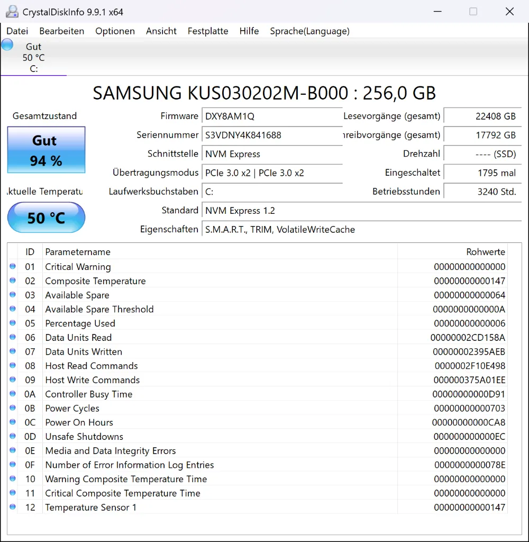Click the NVM Express 1.2 standard field
This screenshot has width=529, height=542.
[361, 211]
